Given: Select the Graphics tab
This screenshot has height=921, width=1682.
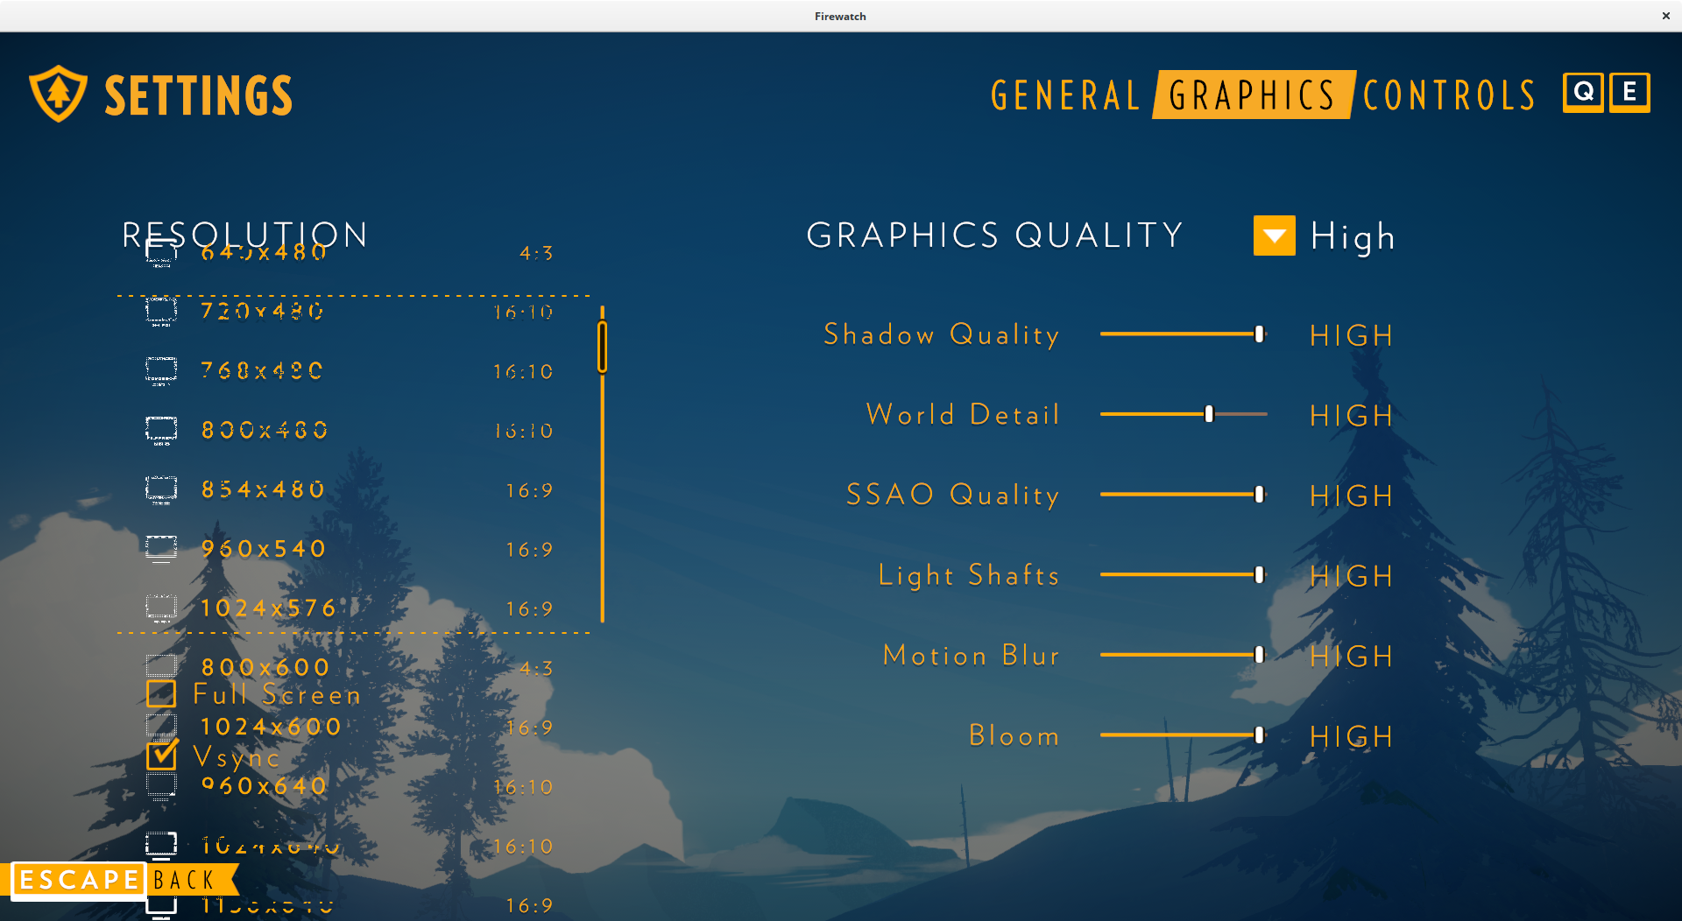Looking at the screenshot, I should tap(1253, 95).
